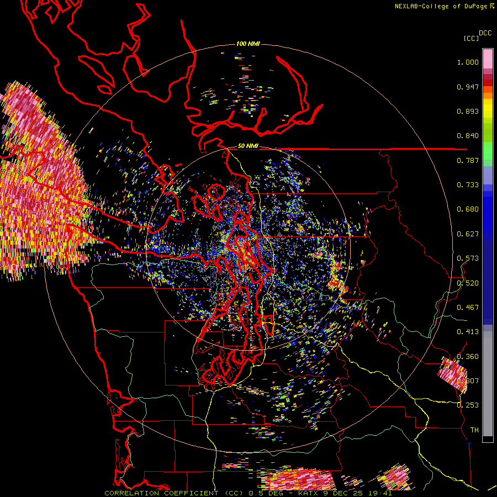
Task: Select the 0.947 scale value
Action: tap(468, 87)
